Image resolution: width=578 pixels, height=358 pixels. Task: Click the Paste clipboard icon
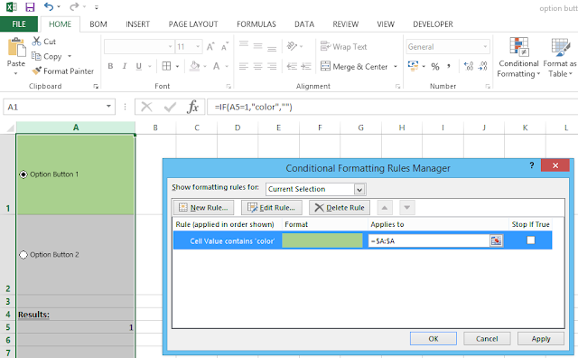coord(16,48)
